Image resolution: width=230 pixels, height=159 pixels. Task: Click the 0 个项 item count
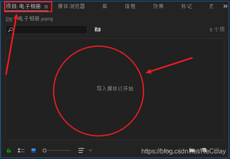point(217,30)
